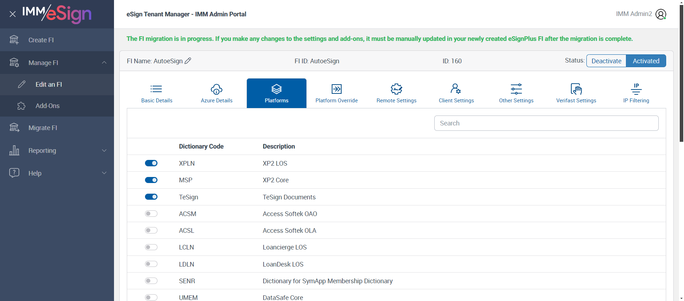This screenshot has height=301, width=684.
Task: Click the SymApp Membership Dictionary description
Action: 328,281
